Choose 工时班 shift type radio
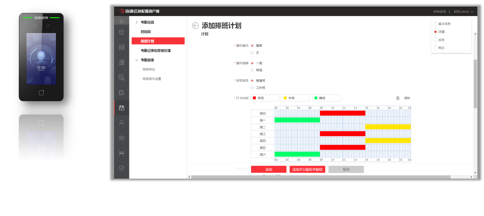This screenshot has height=216, width=484. click(x=252, y=88)
